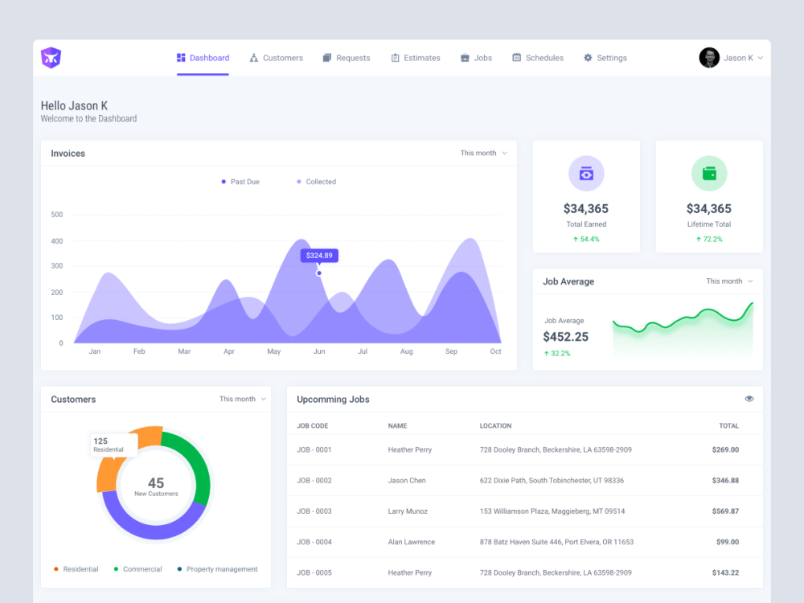804x603 pixels.
Task: Select the Dashboard grid icon
Action: tap(182, 57)
